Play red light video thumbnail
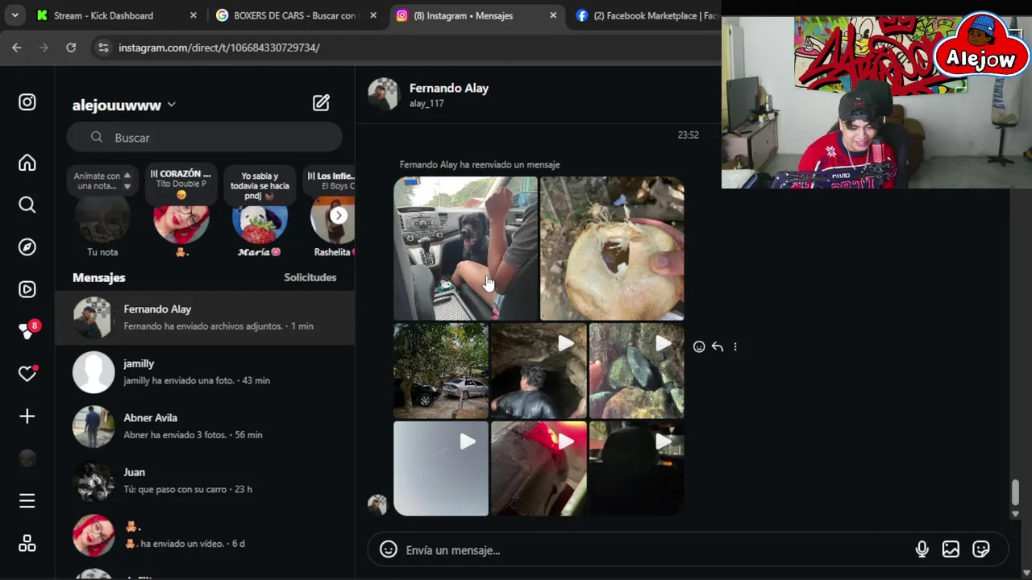Viewport: 1032px width, 580px height. (539, 468)
